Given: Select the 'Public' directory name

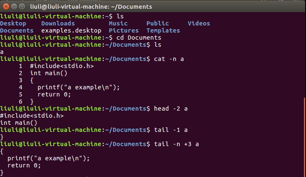Looking at the screenshot, I should coord(158,23).
